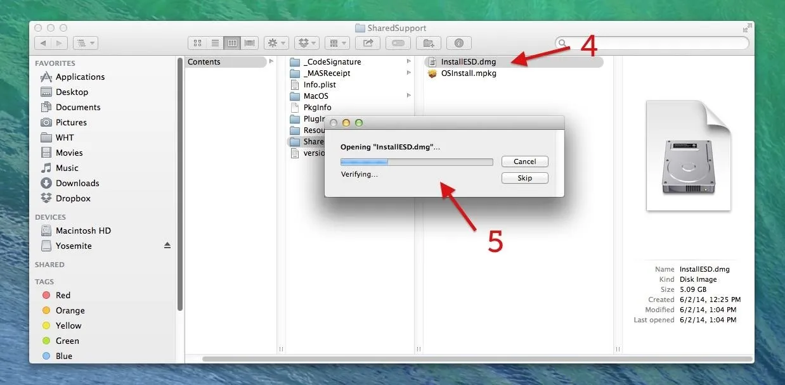This screenshot has width=785, height=385.
Task: Expand the _CodeSignature folder arrow
Action: (409, 61)
